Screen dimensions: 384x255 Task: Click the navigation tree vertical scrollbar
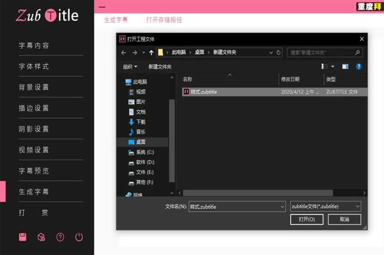[172, 141]
